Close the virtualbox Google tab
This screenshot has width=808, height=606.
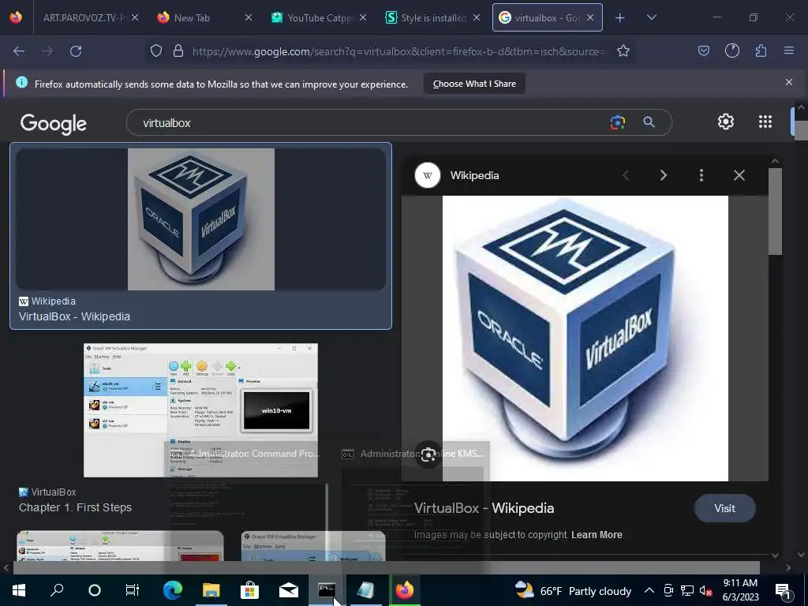pos(590,17)
